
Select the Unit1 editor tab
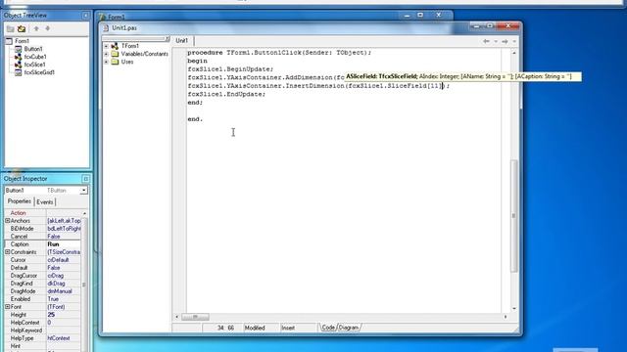point(182,41)
